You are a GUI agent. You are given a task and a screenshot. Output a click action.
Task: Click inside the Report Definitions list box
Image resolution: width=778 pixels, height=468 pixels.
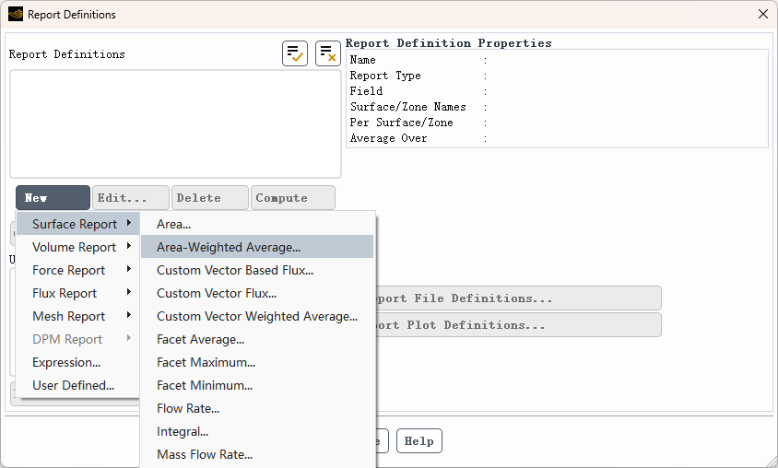pyautogui.click(x=175, y=123)
